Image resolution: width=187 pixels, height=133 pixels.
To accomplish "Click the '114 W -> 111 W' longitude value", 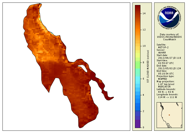I will coord(168,97).
